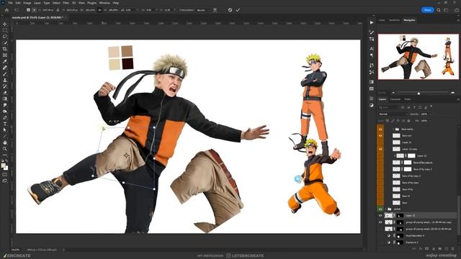The image size is (461, 259).
Task: Click the Home icon in options bar
Action: (6, 10)
